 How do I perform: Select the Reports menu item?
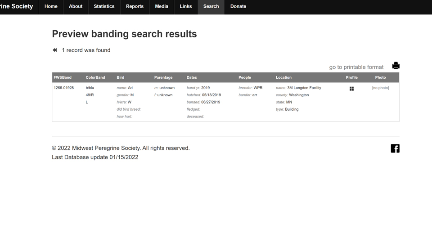coord(135,7)
